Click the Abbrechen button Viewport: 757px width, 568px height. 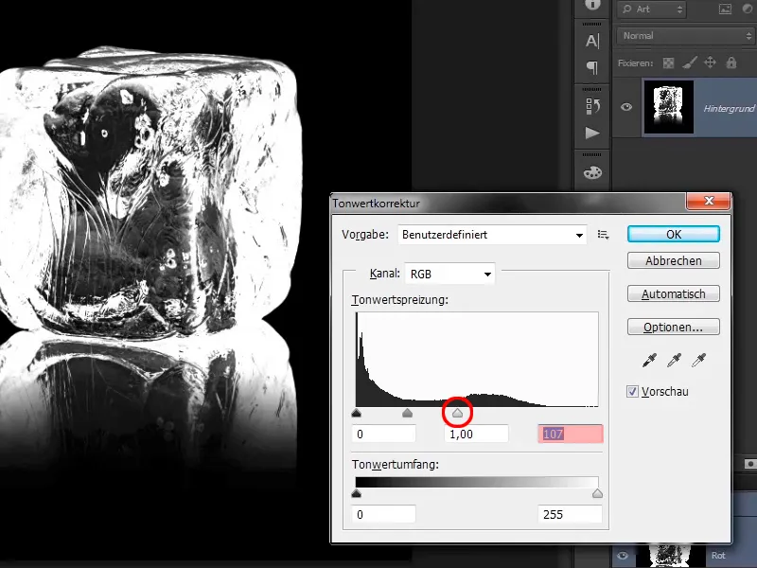coord(674,261)
